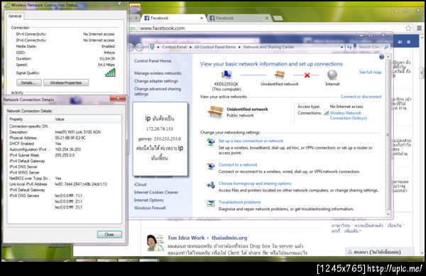The height and width of the screenshot is (276, 426).
Task: Close the Network Connection Details dialog
Action: (109, 234)
